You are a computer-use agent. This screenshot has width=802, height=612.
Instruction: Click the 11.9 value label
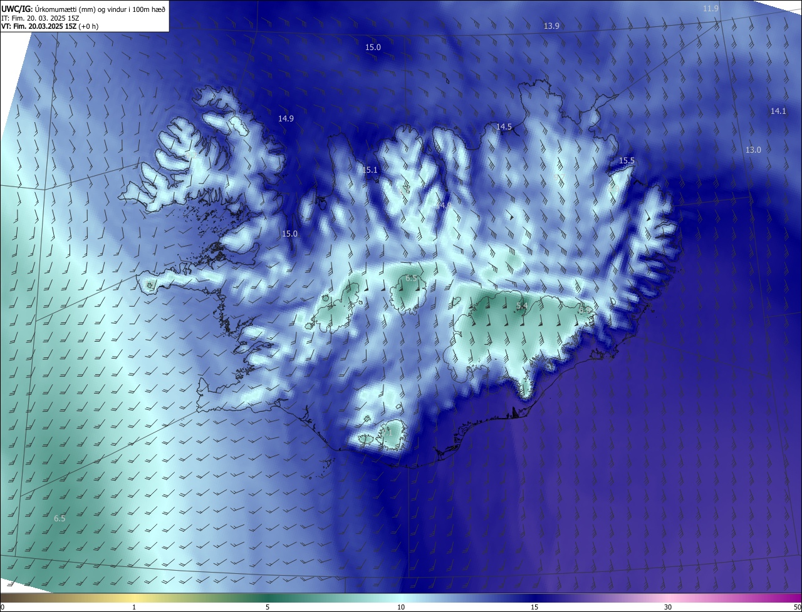pyautogui.click(x=711, y=8)
